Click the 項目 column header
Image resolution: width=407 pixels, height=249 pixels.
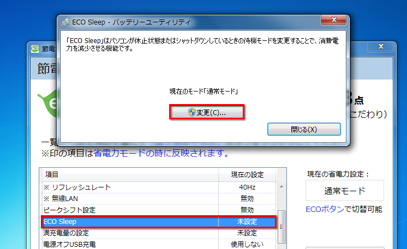[130, 175]
